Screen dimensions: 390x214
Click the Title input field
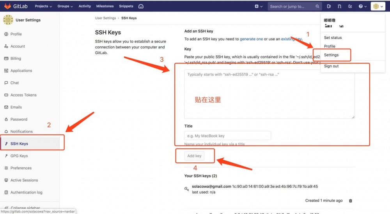(x=227, y=135)
